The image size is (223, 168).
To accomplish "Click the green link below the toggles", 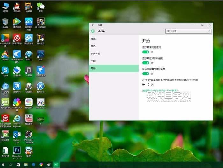I will 161,90.
